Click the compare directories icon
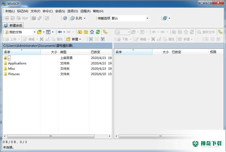 (x=7, y=18)
